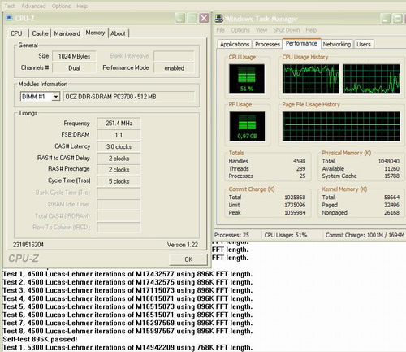Open the Networking tab
This screenshot has height=352, width=406.
(337, 44)
